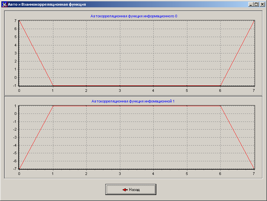Click y-axis label 0 on bottom chart
The image size is (267, 201).
point(15,114)
